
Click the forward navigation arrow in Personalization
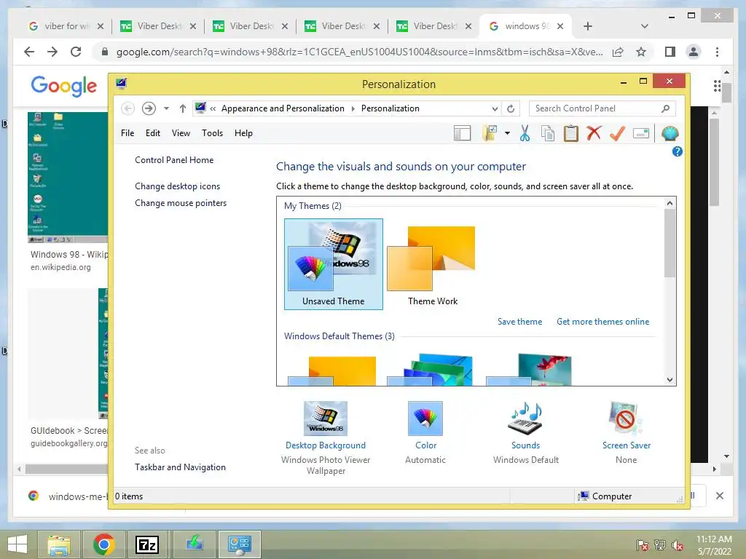point(149,109)
